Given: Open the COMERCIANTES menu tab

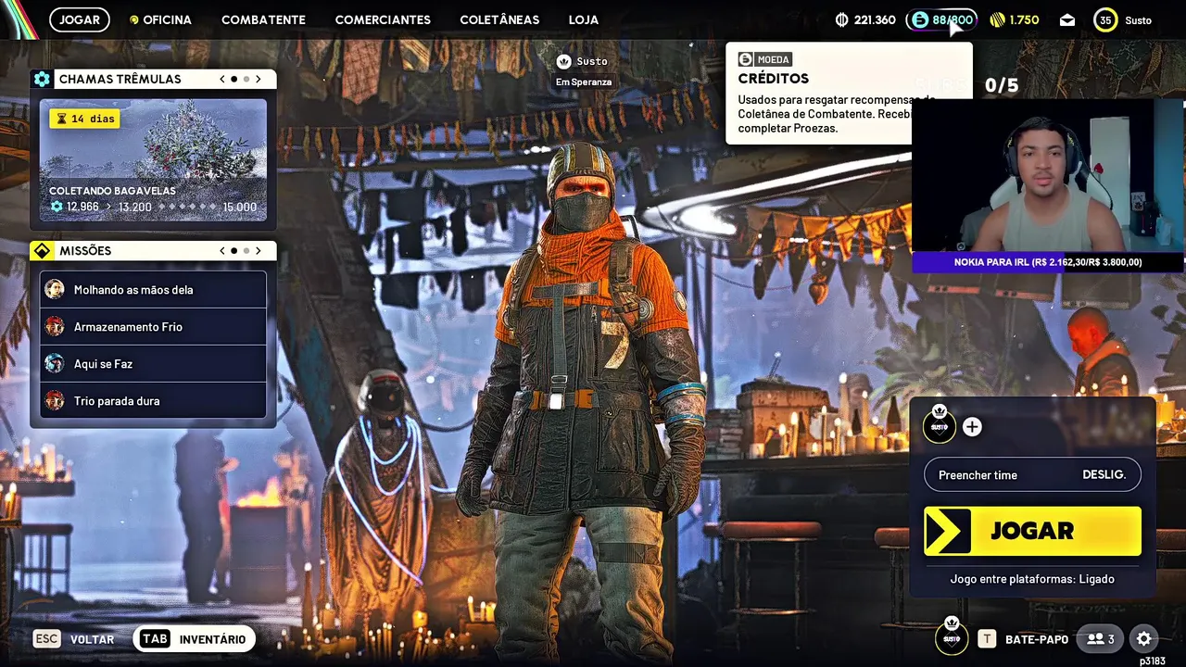Looking at the screenshot, I should tap(383, 19).
